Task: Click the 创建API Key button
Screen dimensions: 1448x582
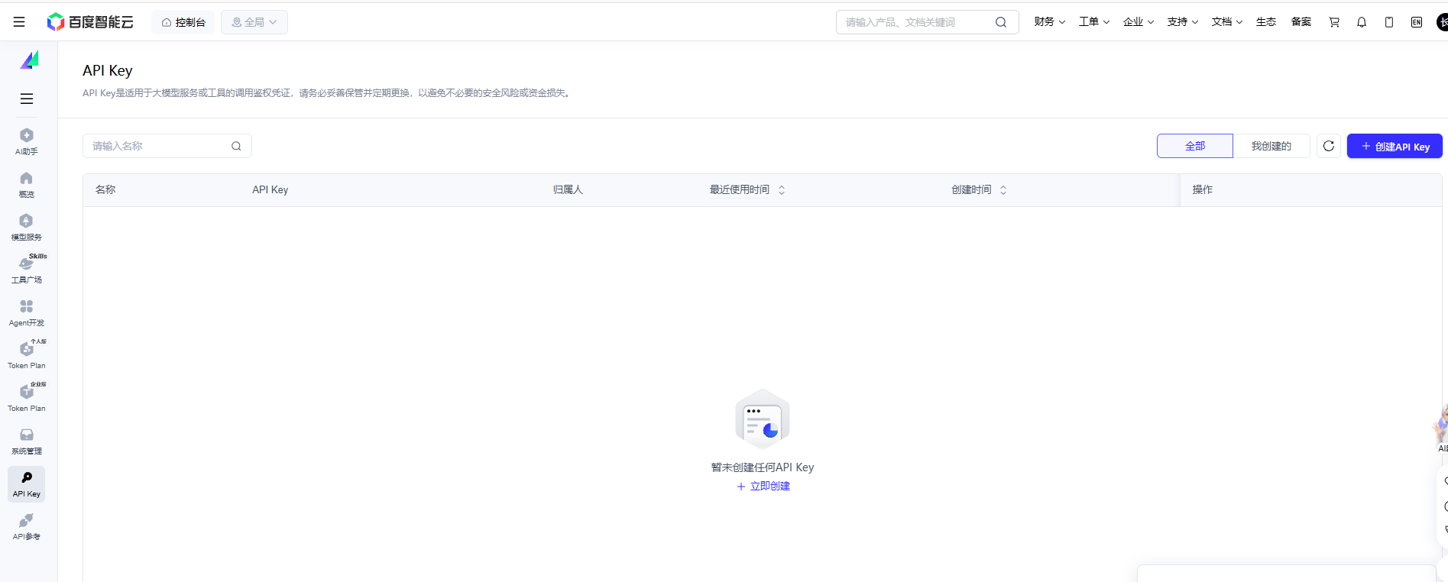Action: [1395, 146]
